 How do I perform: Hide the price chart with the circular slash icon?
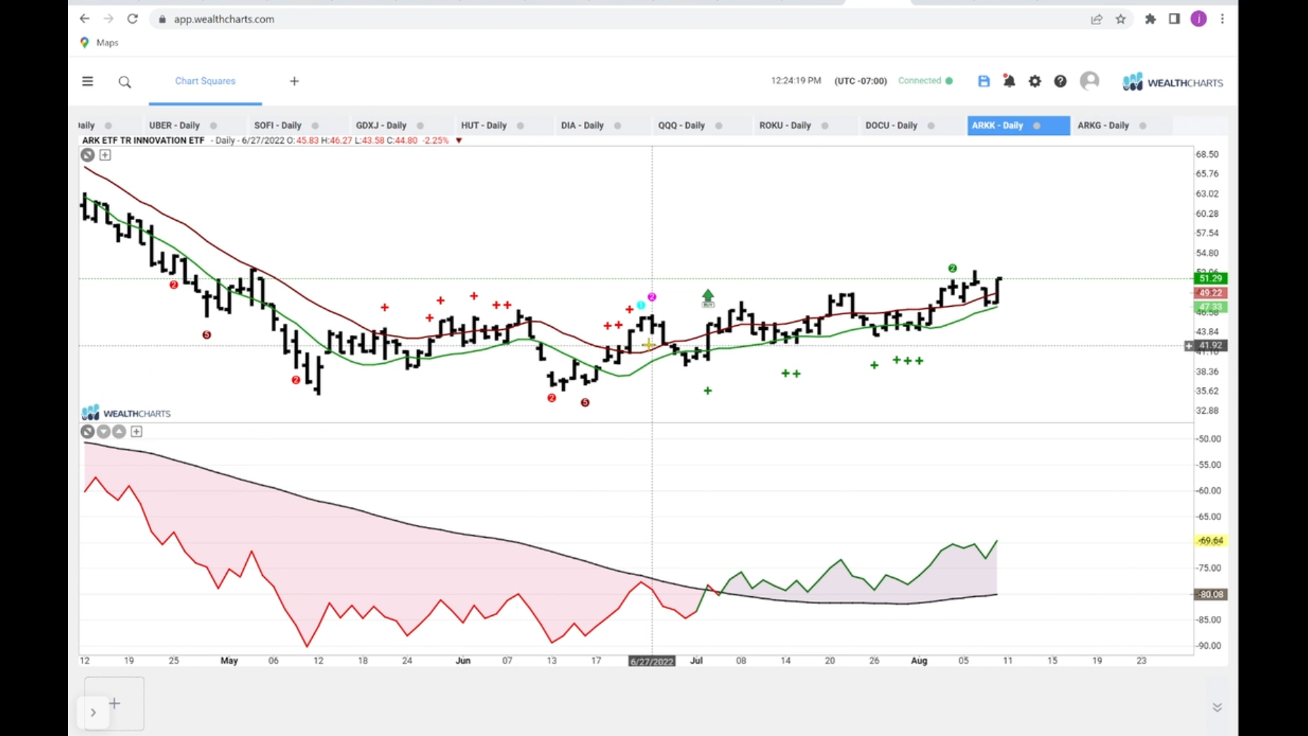click(x=87, y=155)
